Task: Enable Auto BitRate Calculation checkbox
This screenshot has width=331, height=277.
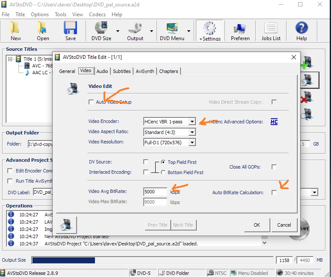Action: point(274,192)
